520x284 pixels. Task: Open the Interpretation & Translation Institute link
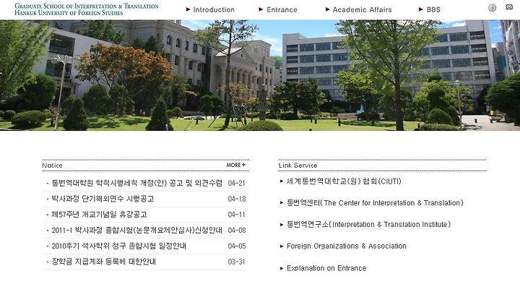tap(369, 224)
